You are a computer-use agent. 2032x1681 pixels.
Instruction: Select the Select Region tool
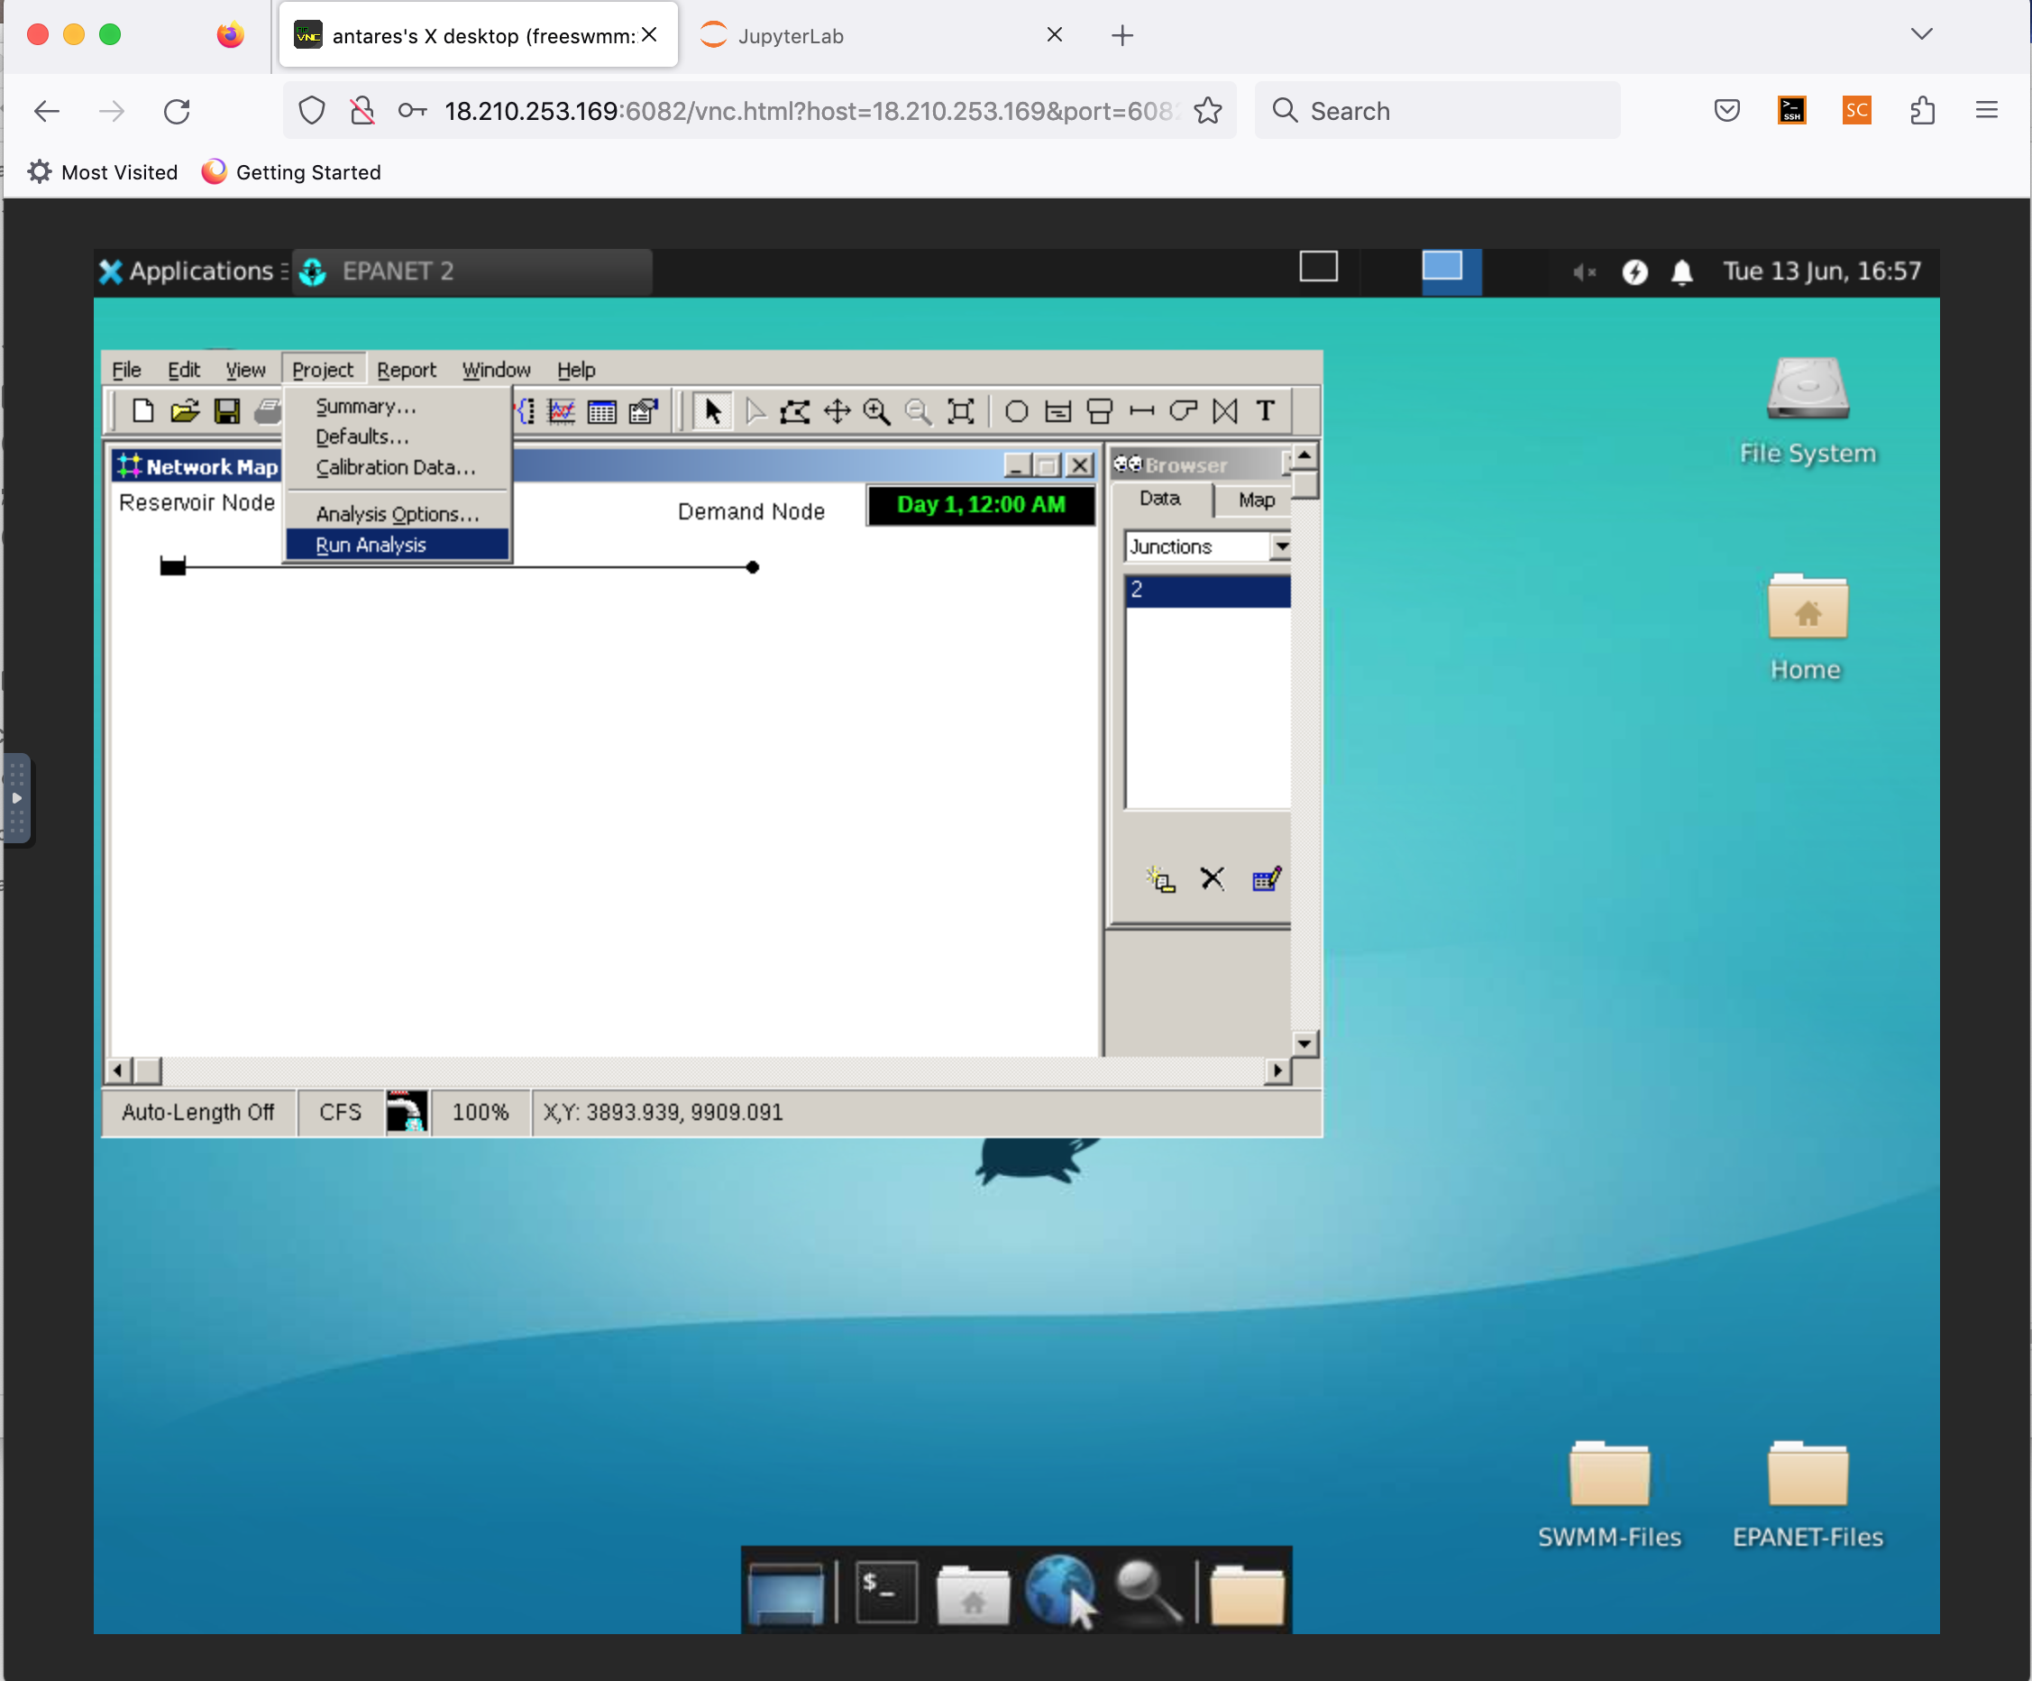[x=795, y=411]
